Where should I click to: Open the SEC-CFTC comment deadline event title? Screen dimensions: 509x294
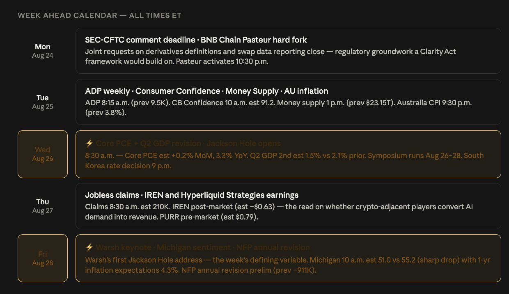pyautogui.click(x=196, y=40)
